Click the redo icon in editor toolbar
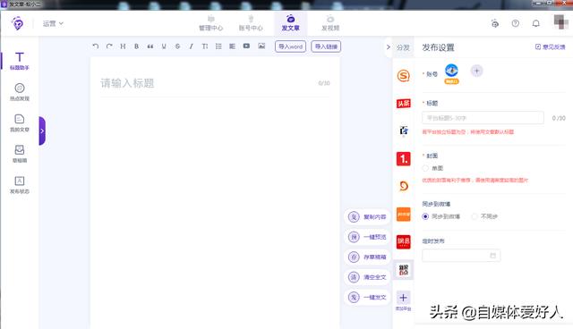The image size is (573, 329). (109, 46)
